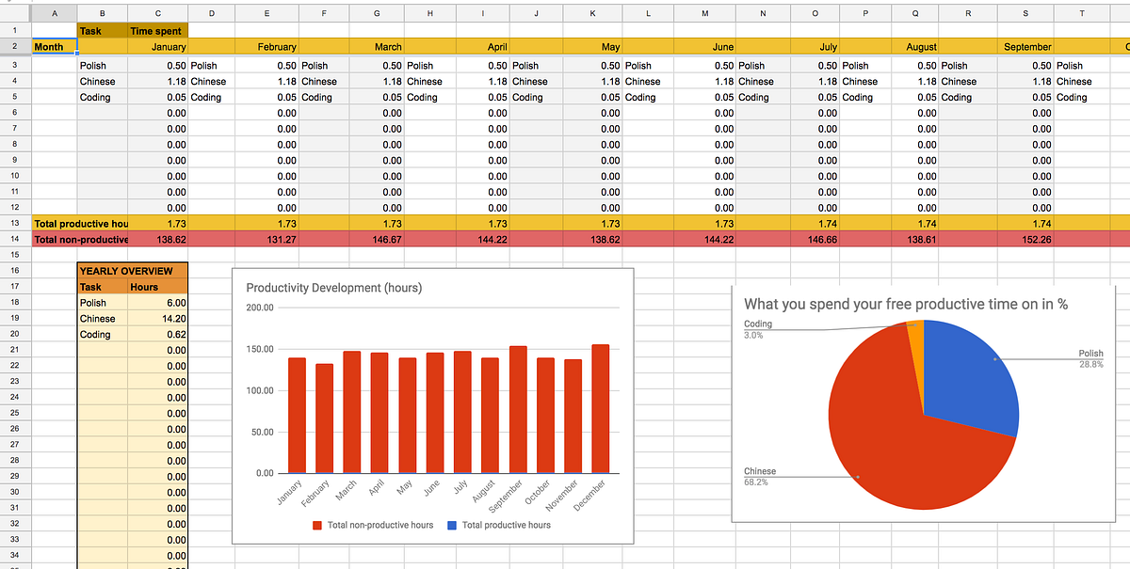This screenshot has height=569, width=1130.
Task: Select column A header
Action: (x=54, y=13)
